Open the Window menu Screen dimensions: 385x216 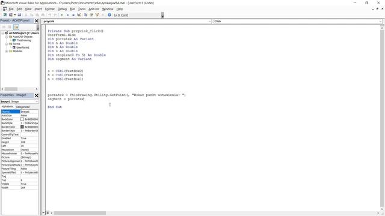108,9
